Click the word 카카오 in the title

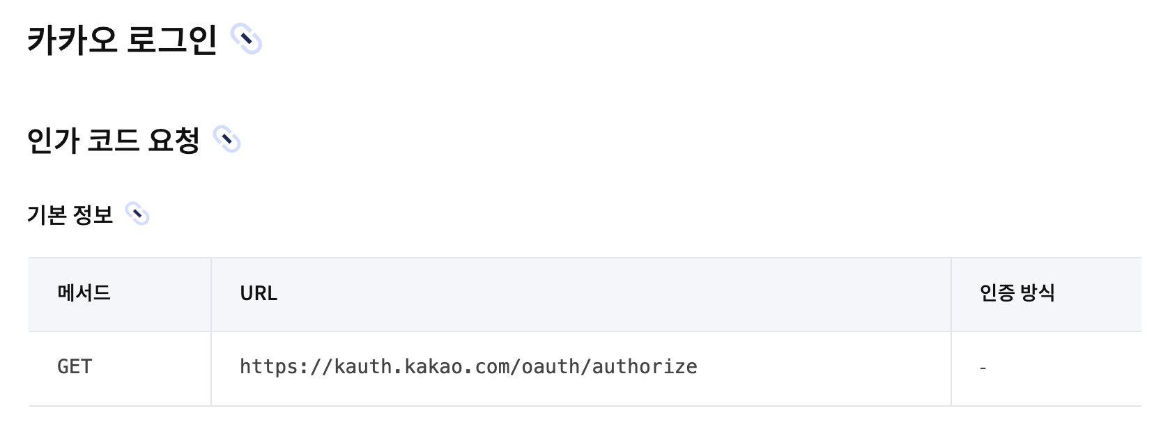(72, 40)
